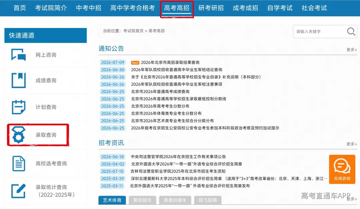Click the 2025-03-11 date label
Screen dimensions: 360x209
113,186
